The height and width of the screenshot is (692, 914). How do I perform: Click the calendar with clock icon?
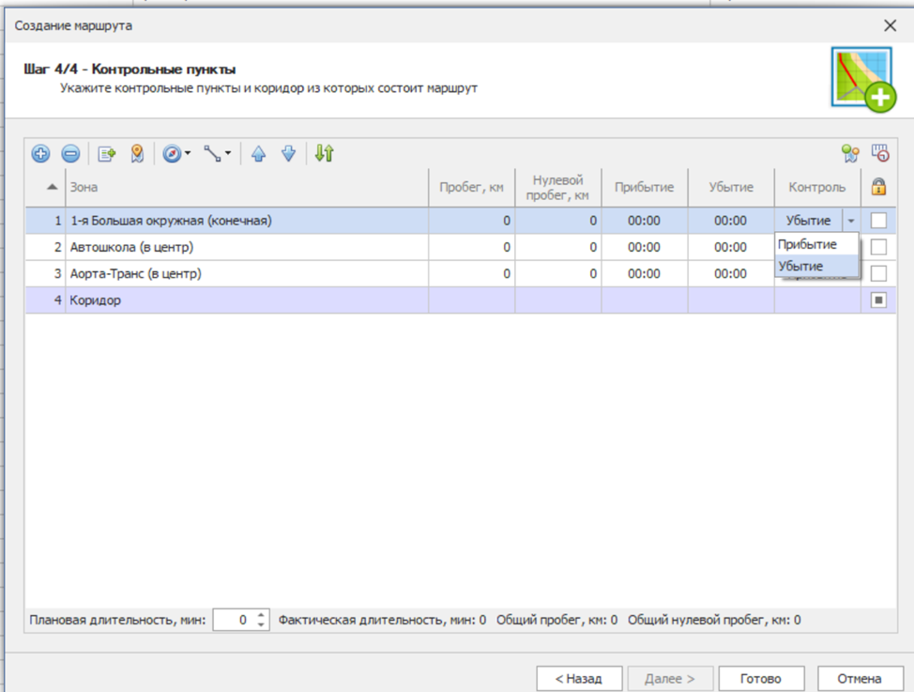pyautogui.click(x=879, y=154)
